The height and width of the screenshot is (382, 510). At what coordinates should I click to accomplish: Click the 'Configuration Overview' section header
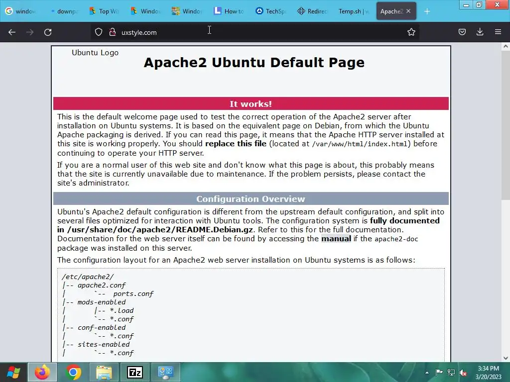tap(251, 199)
